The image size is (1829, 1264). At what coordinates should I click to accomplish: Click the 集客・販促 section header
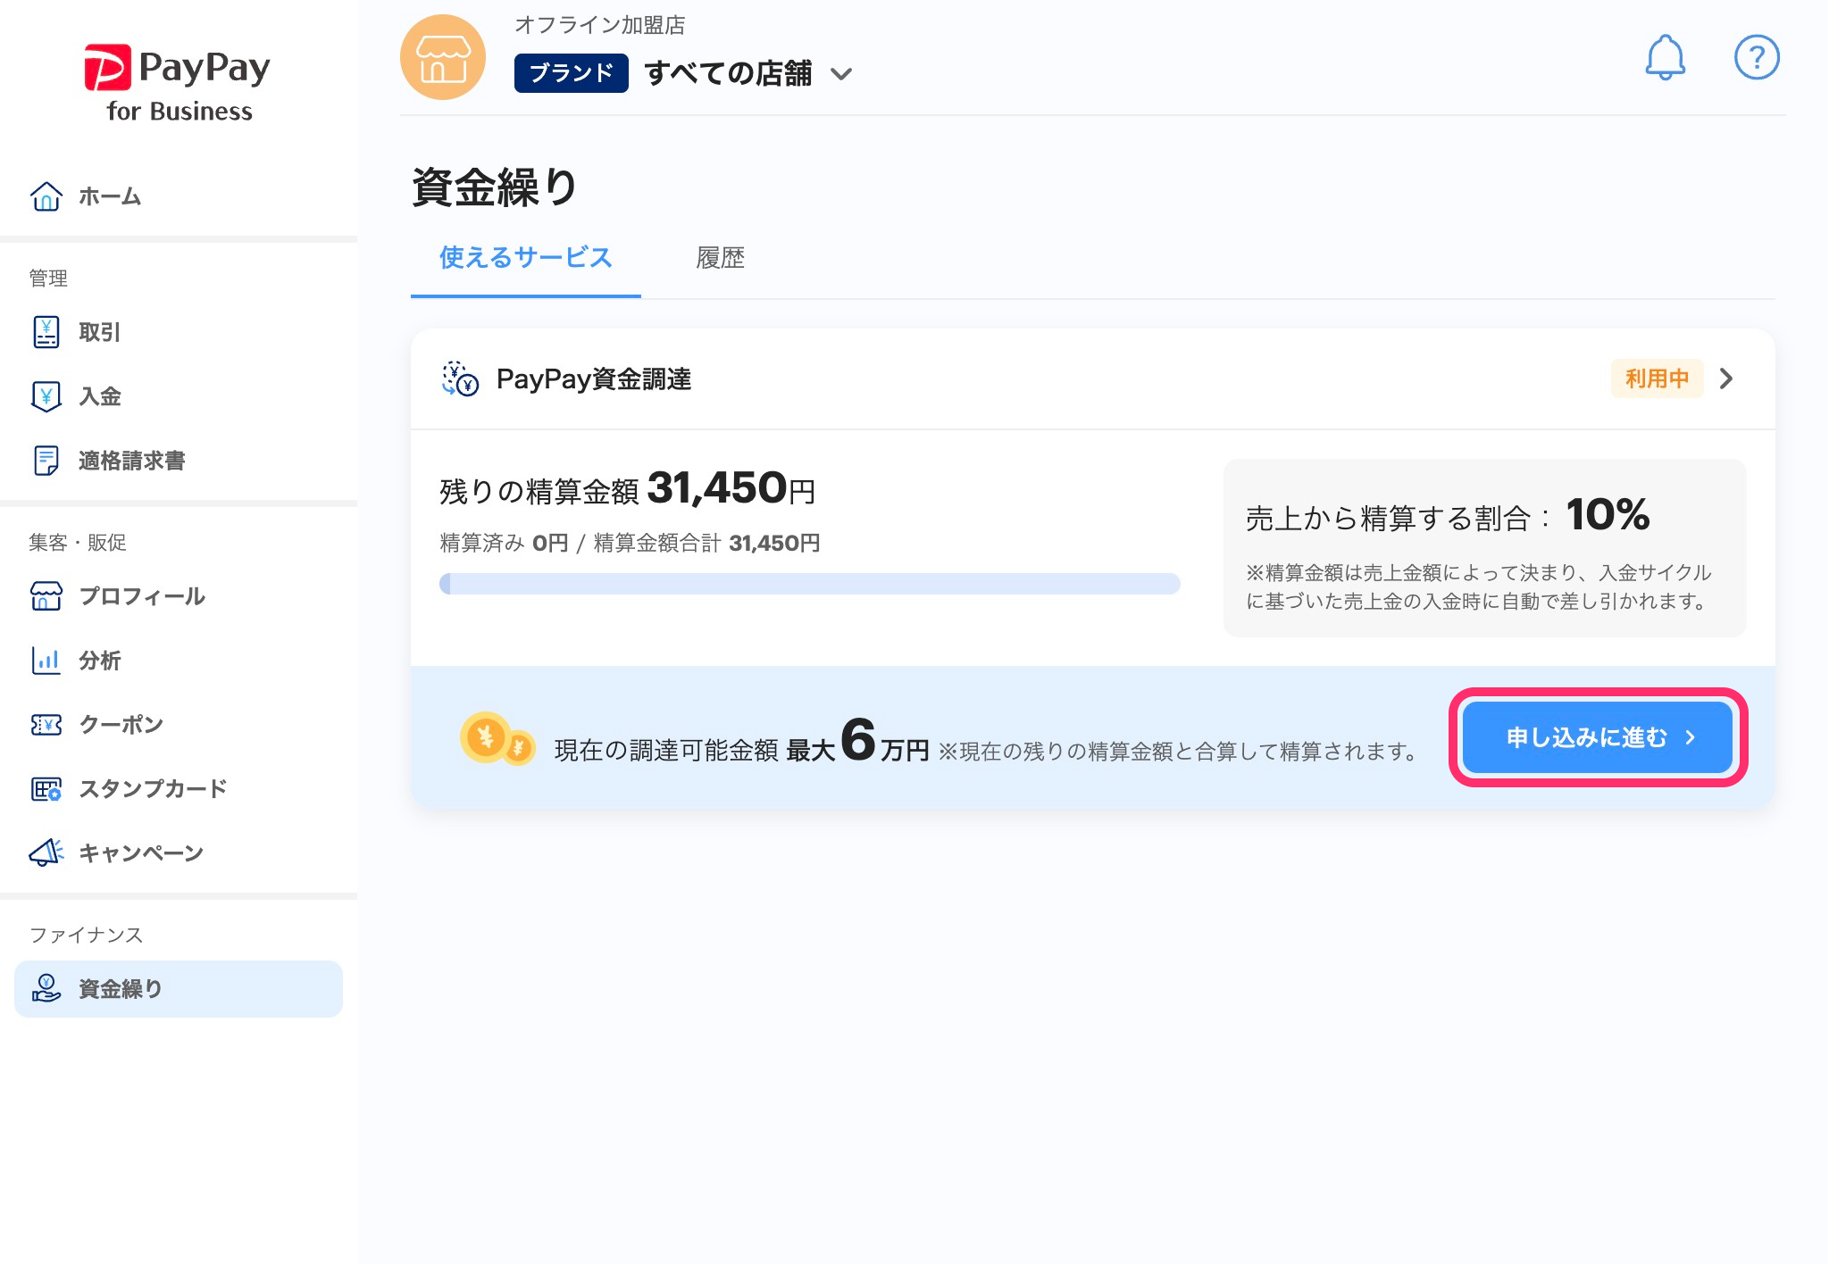pos(78,543)
